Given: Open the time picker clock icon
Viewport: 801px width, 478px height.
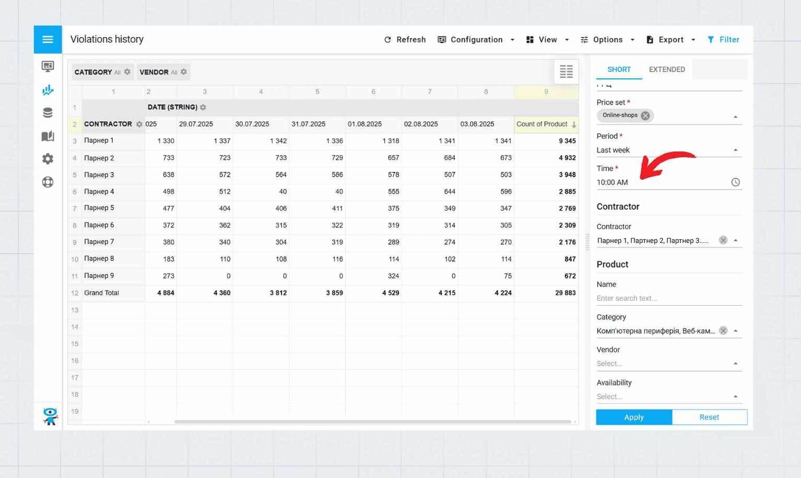Looking at the screenshot, I should click(x=735, y=182).
